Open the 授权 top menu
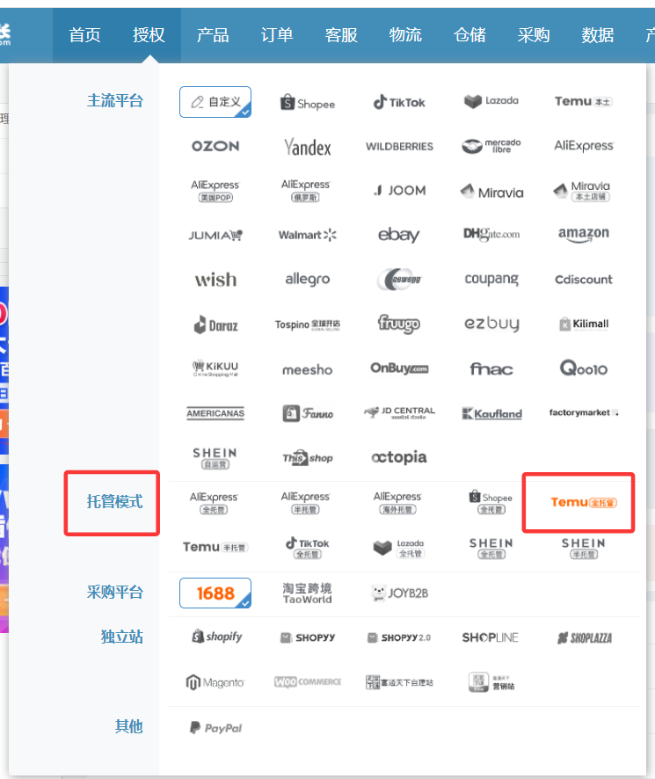 click(149, 35)
